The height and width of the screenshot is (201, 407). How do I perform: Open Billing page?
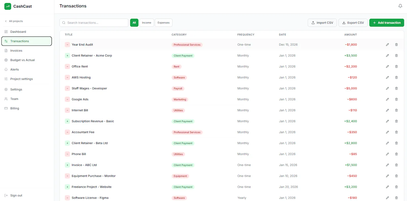[27, 108]
